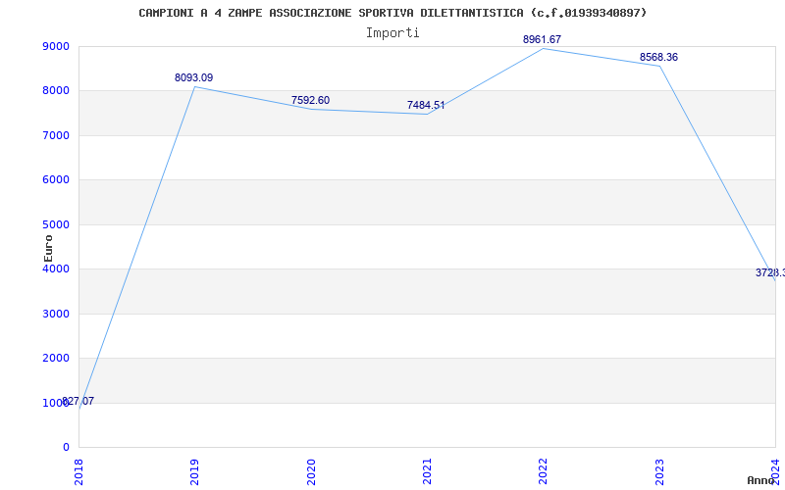The width and height of the screenshot is (785, 490).
Task: Click the 2000 y-axis value
Action: (54, 359)
